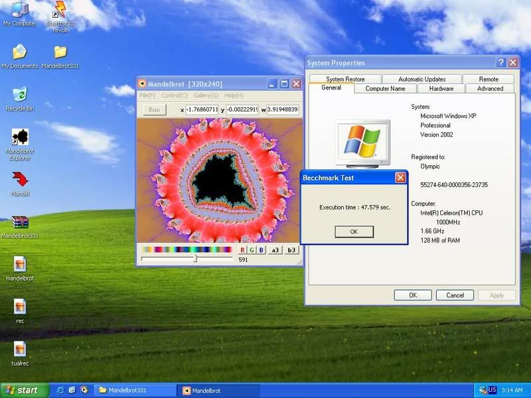Click the x coordinate input field
This screenshot has height=398, width=531.
(202, 109)
